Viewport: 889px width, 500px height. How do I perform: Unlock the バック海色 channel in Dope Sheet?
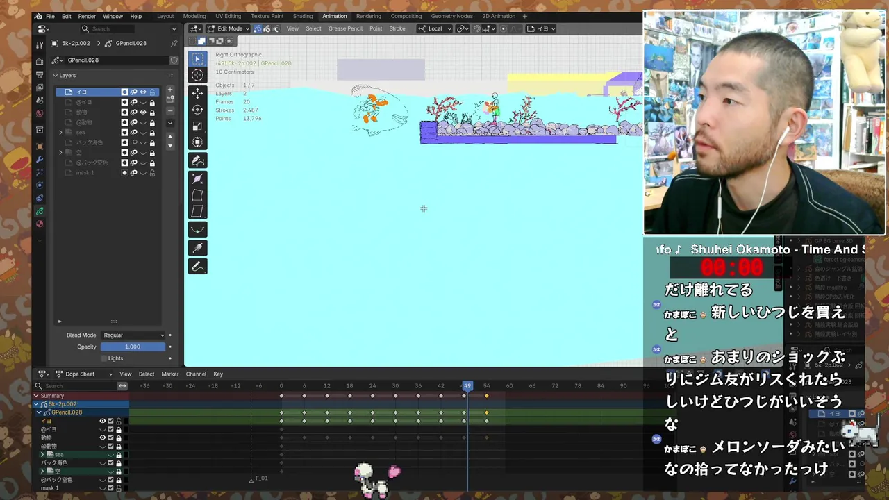click(x=118, y=463)
